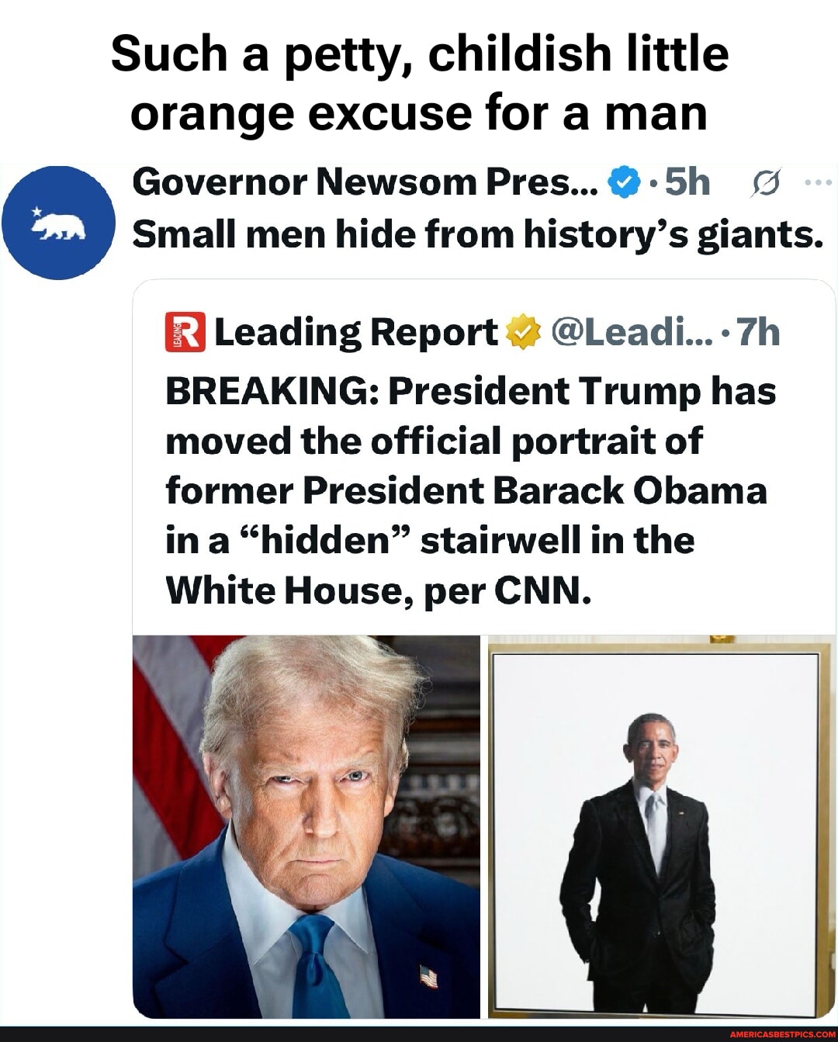Click the gold verified badge
Image resolution: width=838 pixels, height=1042 pixels.
pyautogui.click(x=522, y=333)
